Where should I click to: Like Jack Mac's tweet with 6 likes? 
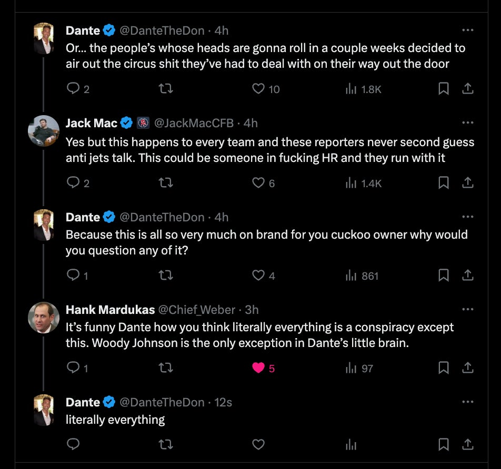(258, 183)
